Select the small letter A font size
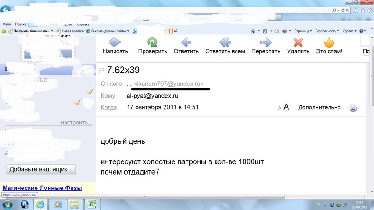The image size is (374, 210). [x=280, y=108]
